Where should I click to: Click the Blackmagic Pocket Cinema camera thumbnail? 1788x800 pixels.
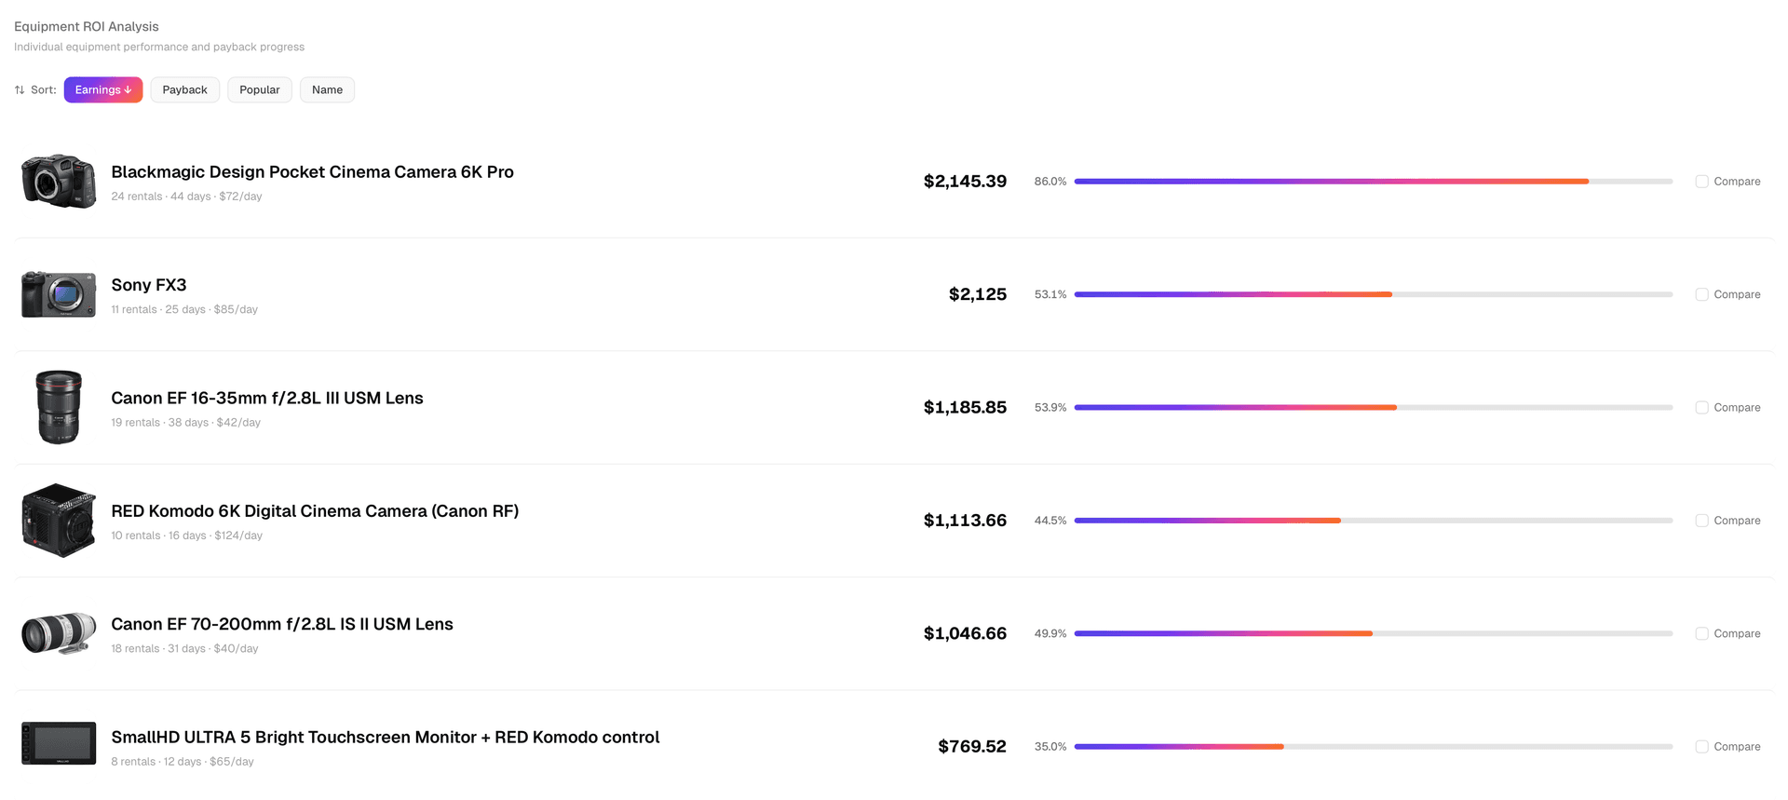(58, 181)
